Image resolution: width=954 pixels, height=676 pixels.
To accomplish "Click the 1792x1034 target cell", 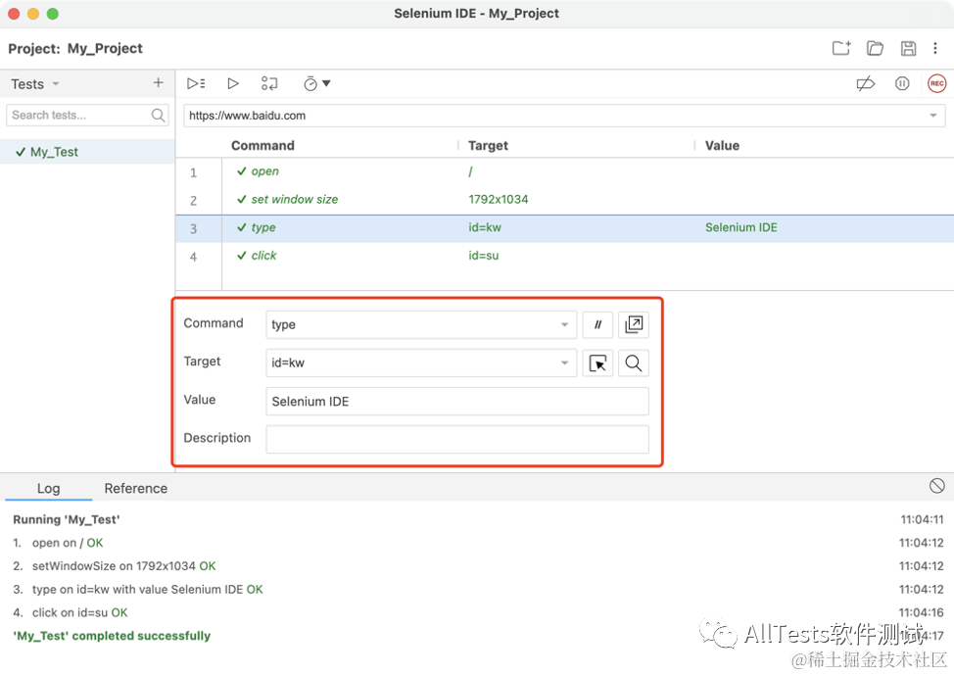I will pos(499,200).
